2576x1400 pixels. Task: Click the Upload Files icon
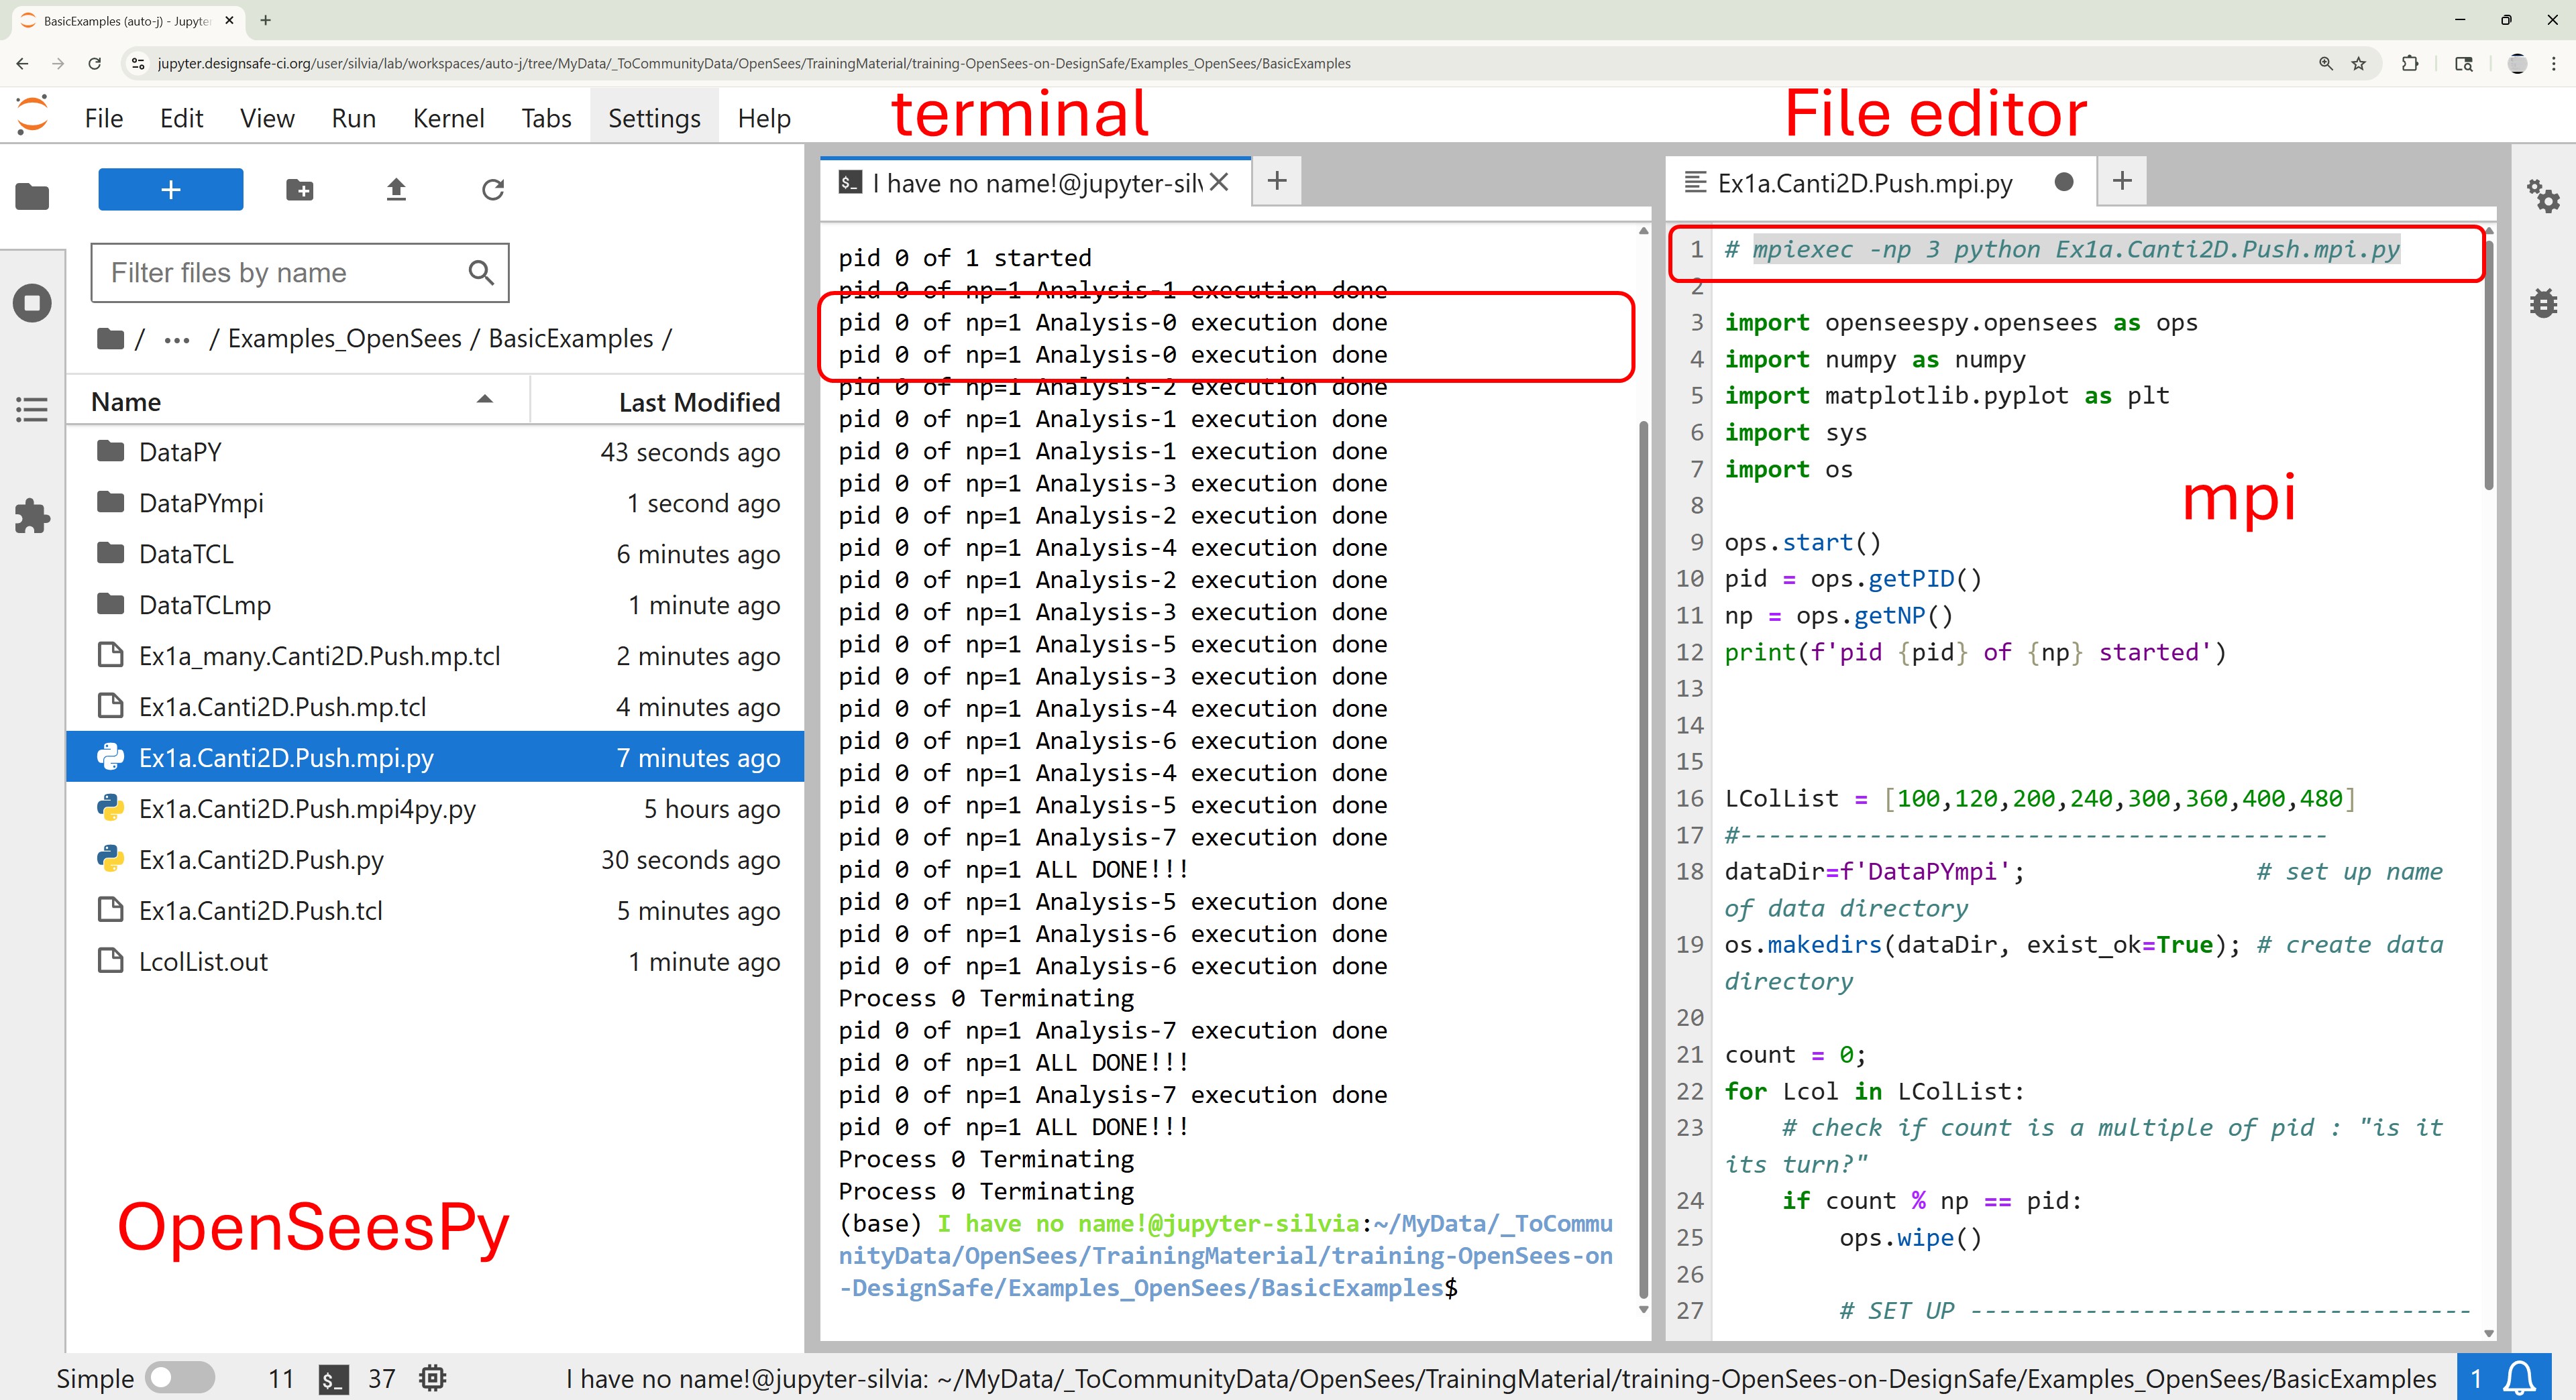(396, 190)
